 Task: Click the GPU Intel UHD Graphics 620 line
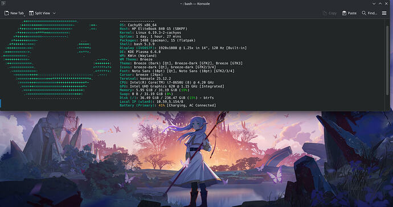172,86
